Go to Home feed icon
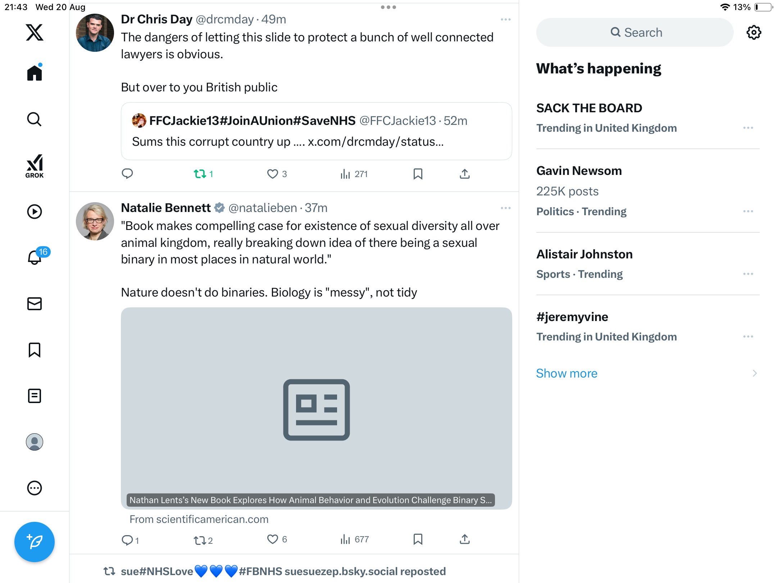This screenshot has width=777, height=583. pyautogui.click(x=35, y=73)
